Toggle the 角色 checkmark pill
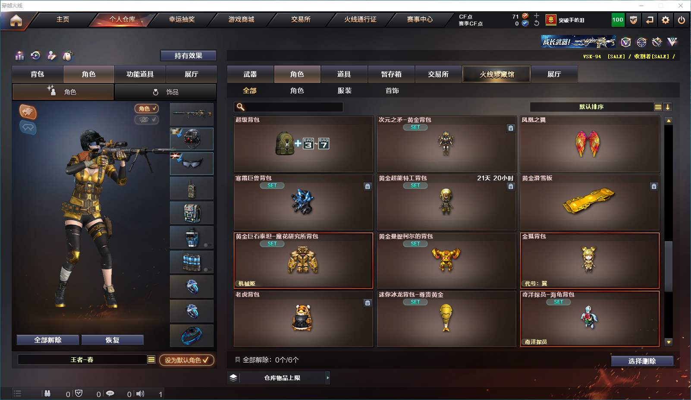Screen dimensions: 691x400 [147, 109]
